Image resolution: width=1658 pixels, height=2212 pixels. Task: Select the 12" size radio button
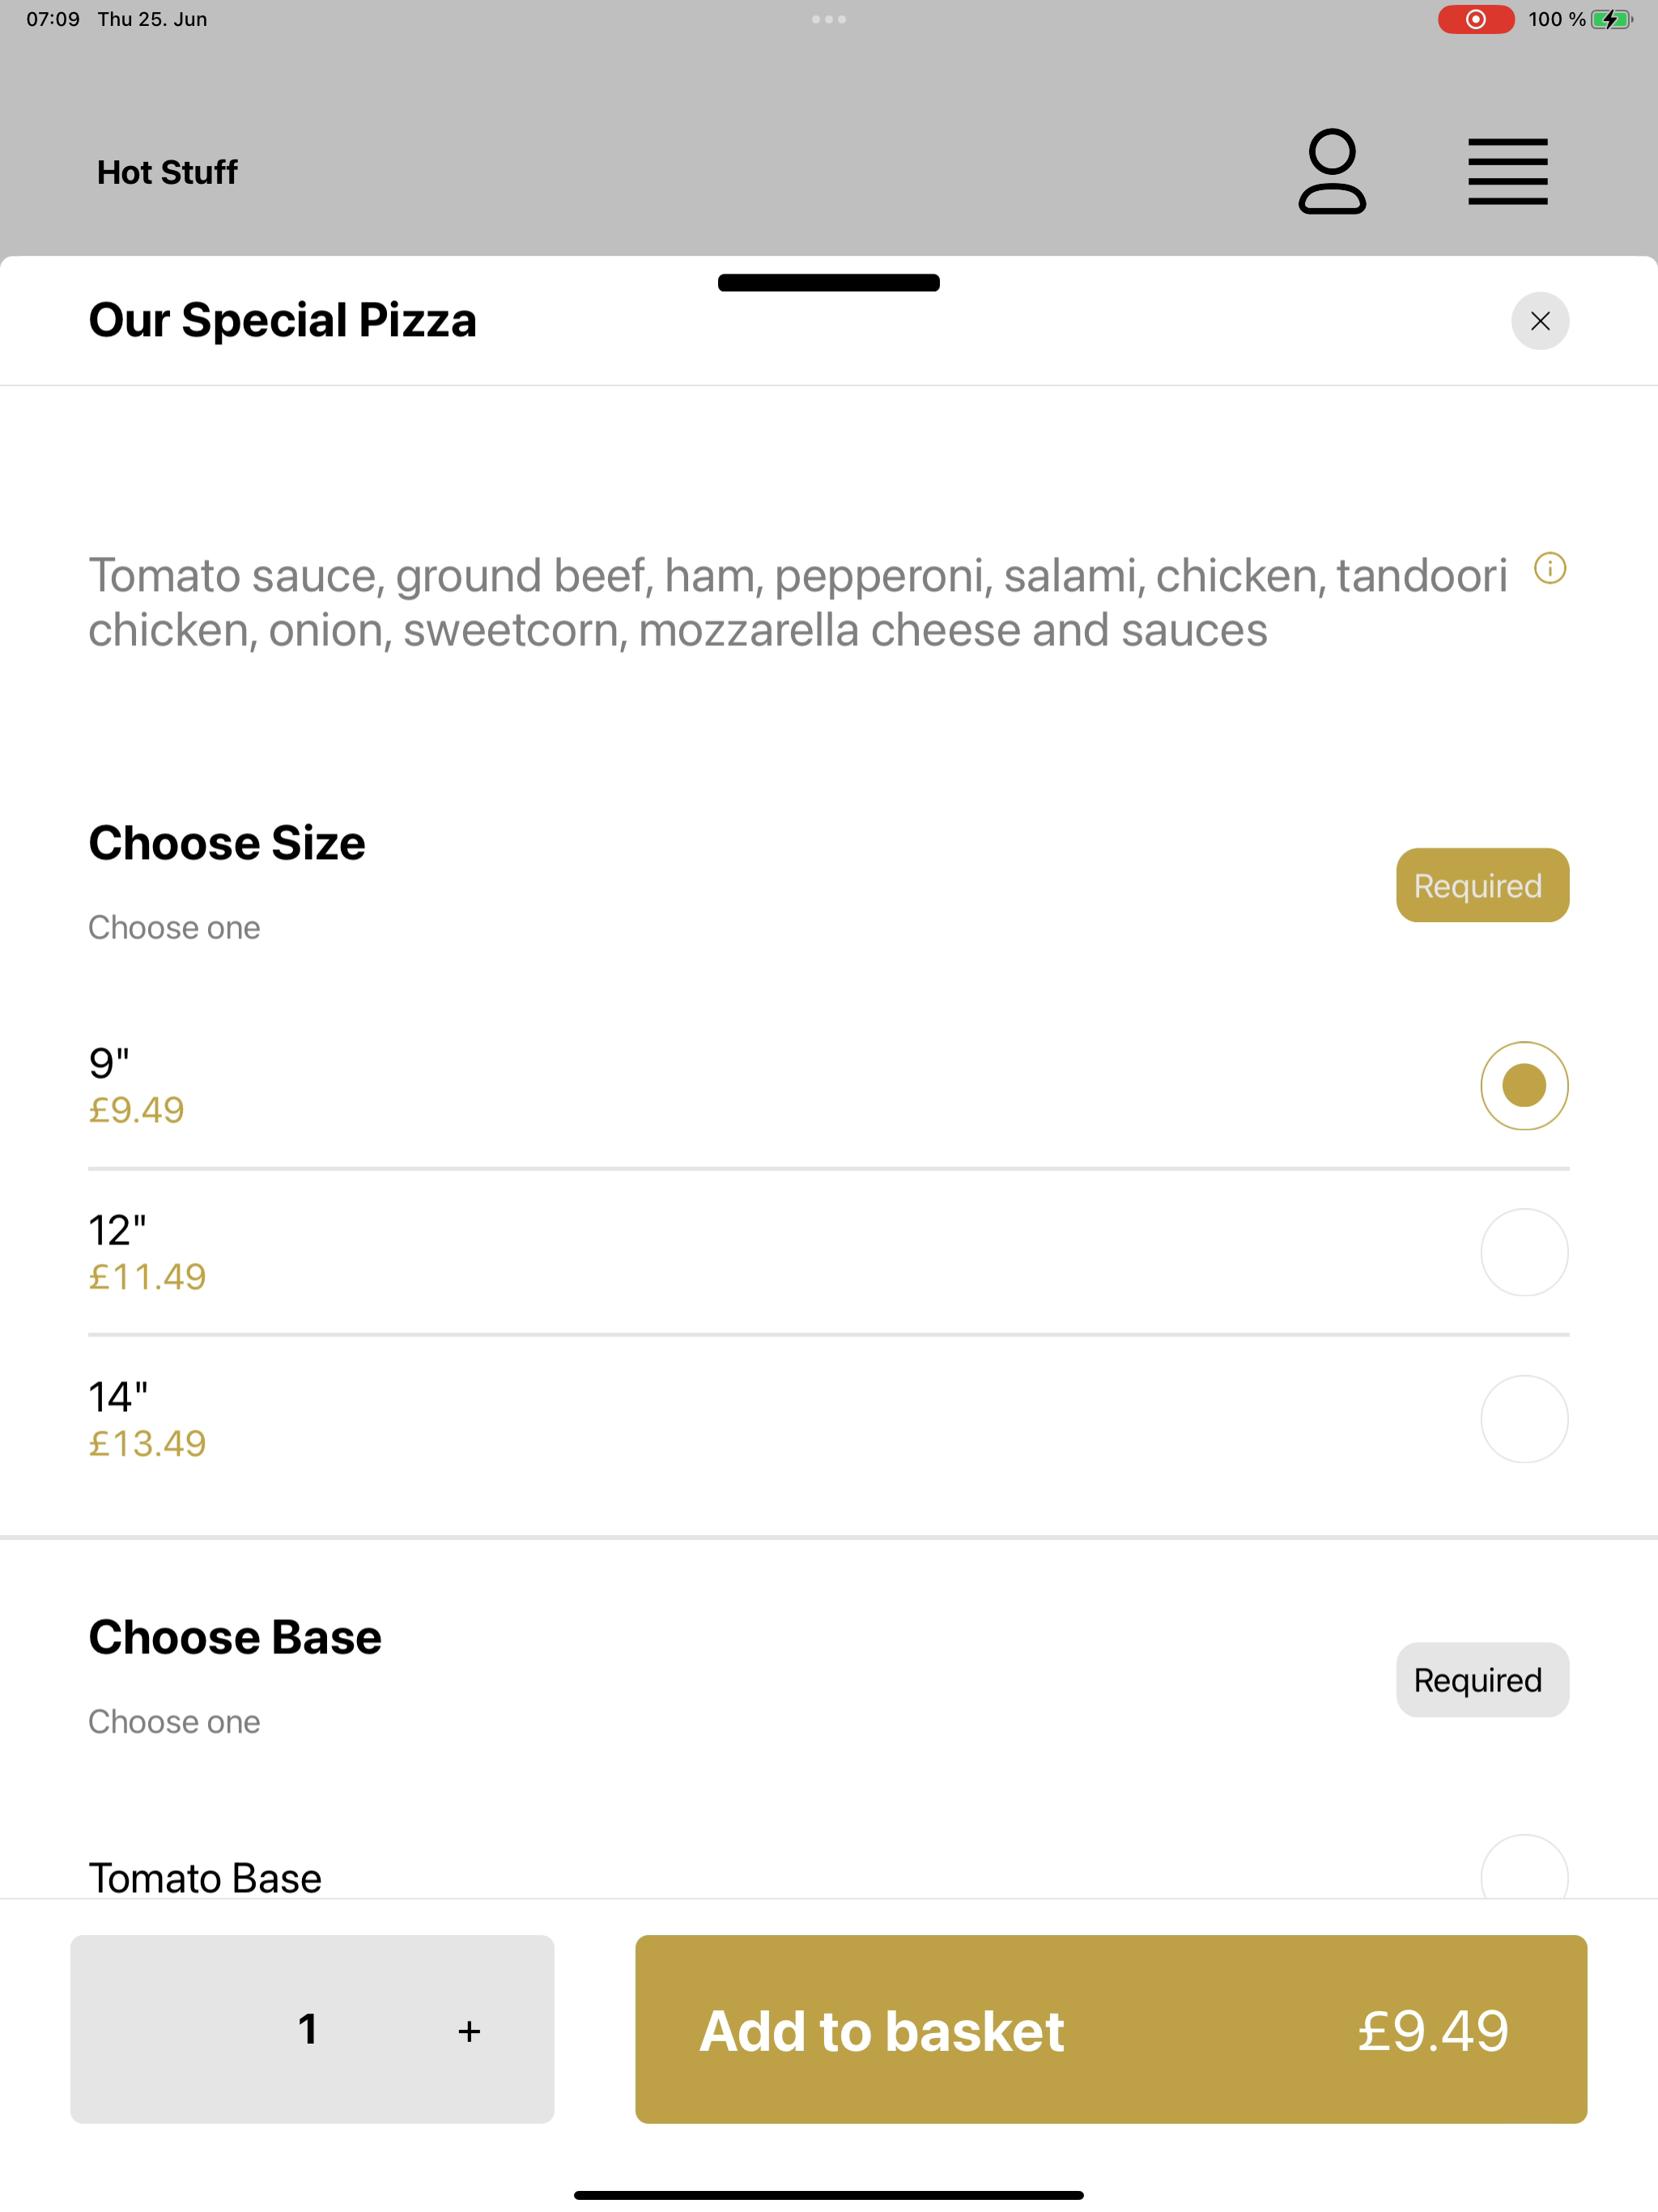pos(1523,1252)
